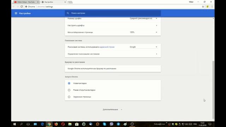This screenshot has width=226, height=127.
Task: Open Task View on the taskbar
Action: click(x=28, y=124)
